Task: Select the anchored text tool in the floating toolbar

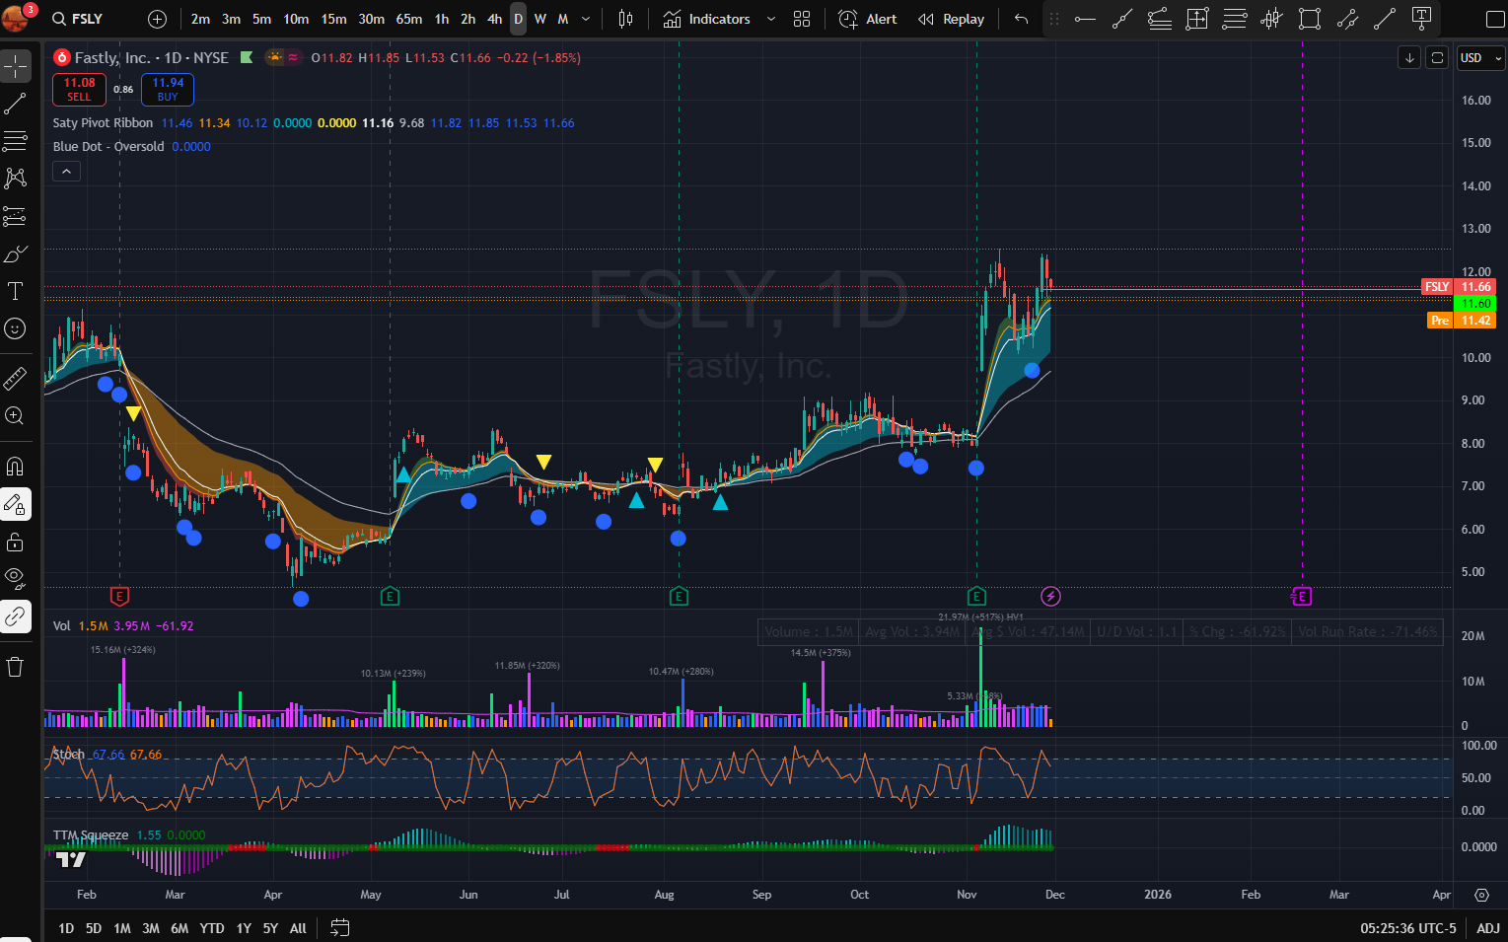Action: coord(1421,19)
